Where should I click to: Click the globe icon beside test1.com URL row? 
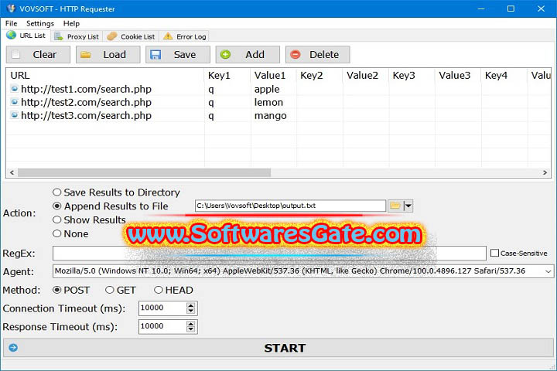coord(15,88)
